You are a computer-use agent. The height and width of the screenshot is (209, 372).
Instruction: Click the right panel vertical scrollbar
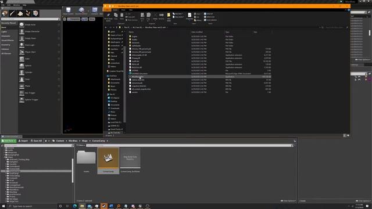[x=370, y=33]
